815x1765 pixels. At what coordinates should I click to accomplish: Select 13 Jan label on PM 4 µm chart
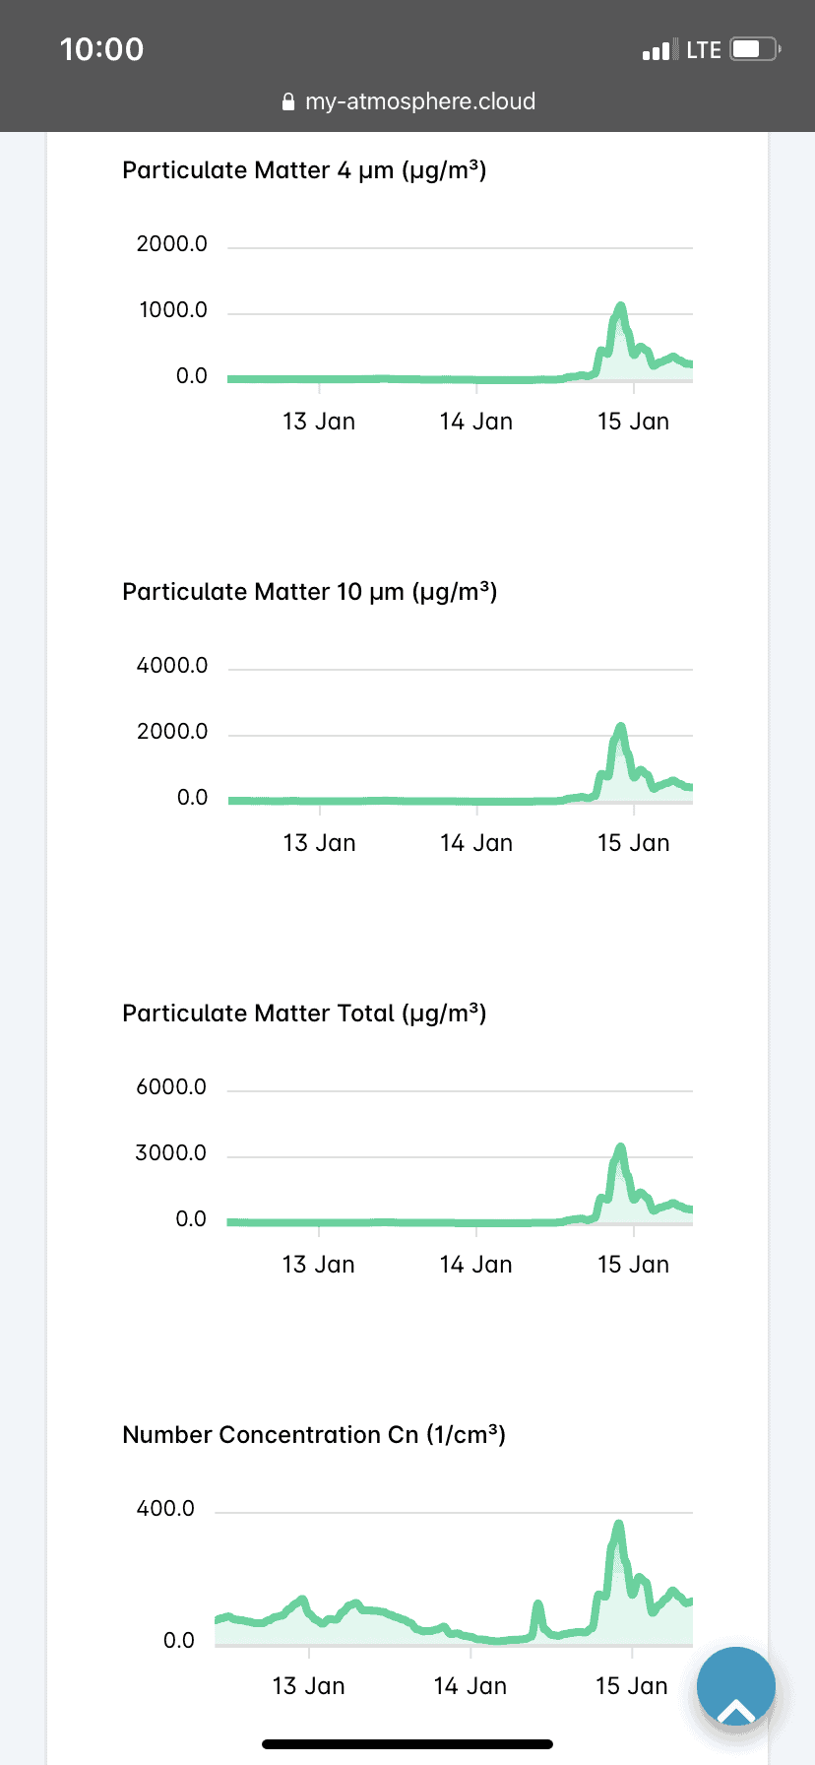[319, 422]
